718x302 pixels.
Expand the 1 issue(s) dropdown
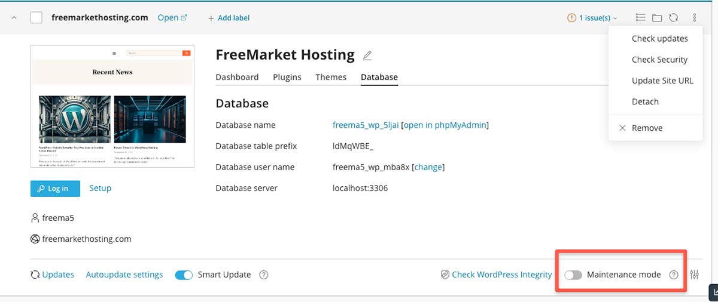[592, 18]
